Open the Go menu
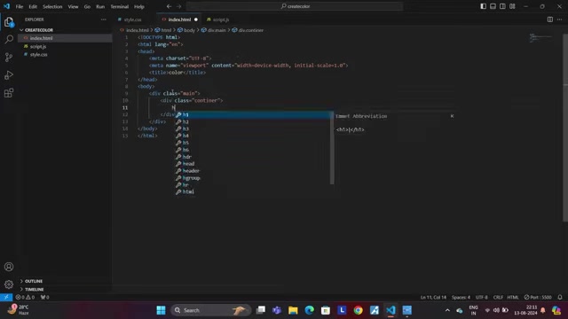568x319 pixels. (87, 6)
